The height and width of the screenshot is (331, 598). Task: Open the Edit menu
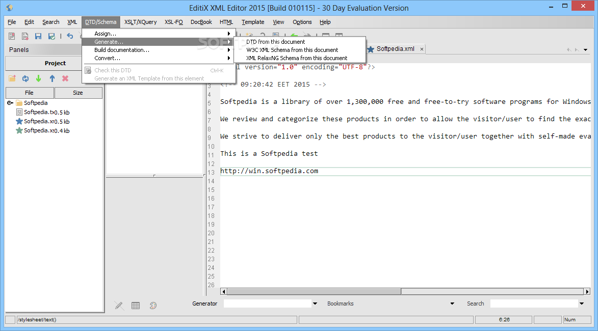(x=30, y=22)
